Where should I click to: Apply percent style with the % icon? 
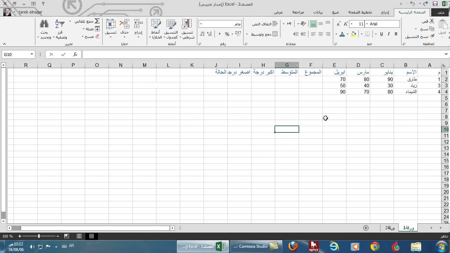227,34
